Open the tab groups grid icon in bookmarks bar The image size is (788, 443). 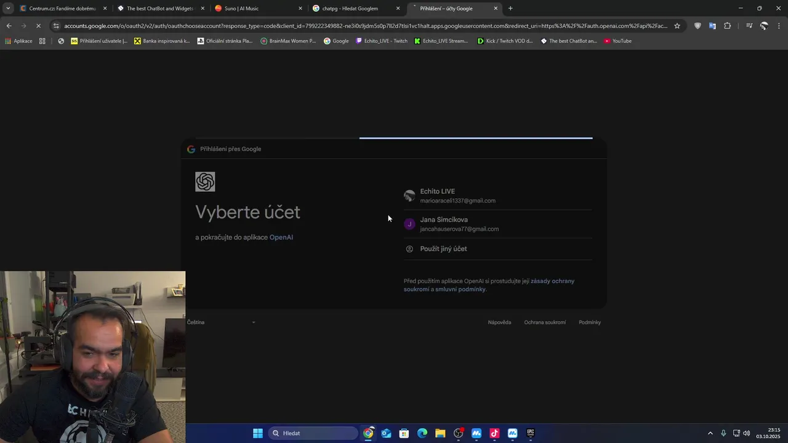tap(42, 41)
